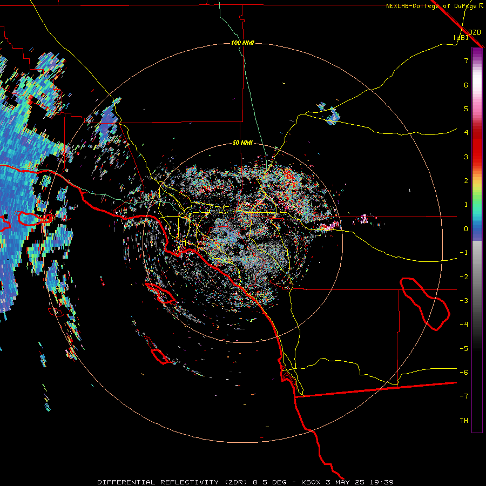Viewport: 486px width, 486px height.
Task: Click the scale value -6
Action: coord(464,373)
